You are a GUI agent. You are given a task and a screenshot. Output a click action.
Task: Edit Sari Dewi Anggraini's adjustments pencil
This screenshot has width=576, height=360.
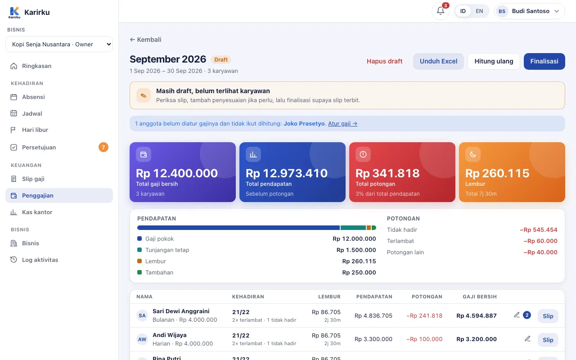pos(517,315)
